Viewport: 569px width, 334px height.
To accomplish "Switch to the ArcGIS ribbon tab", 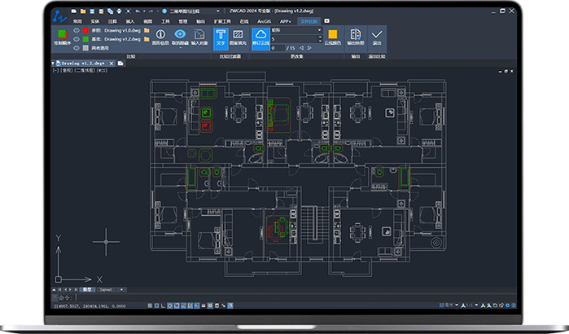I will (264, 21).
